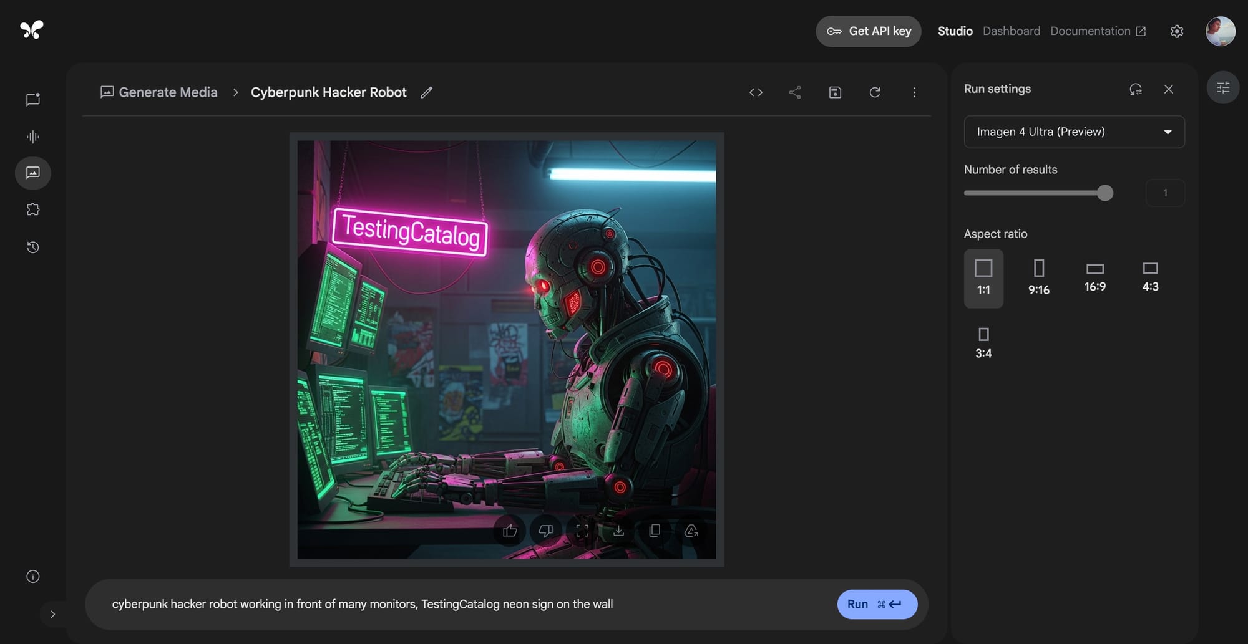Click the Run button to generate

[x=876, y=603]
